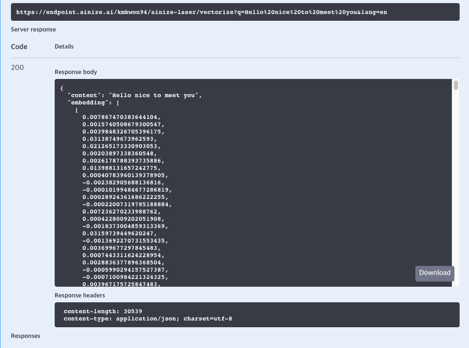Click value 0.003699677297845483
The height and width of the screenshot is (348, 469).
click(x=122, y=248)
